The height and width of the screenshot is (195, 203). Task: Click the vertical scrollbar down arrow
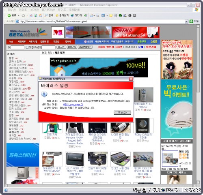tap(198, 182)
